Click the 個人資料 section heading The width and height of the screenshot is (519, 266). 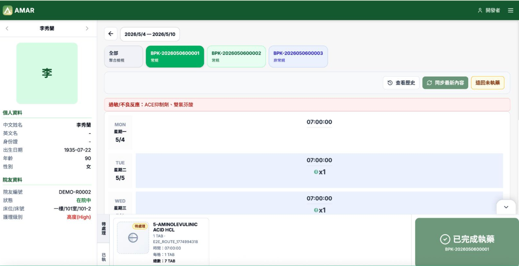[13, 113]
